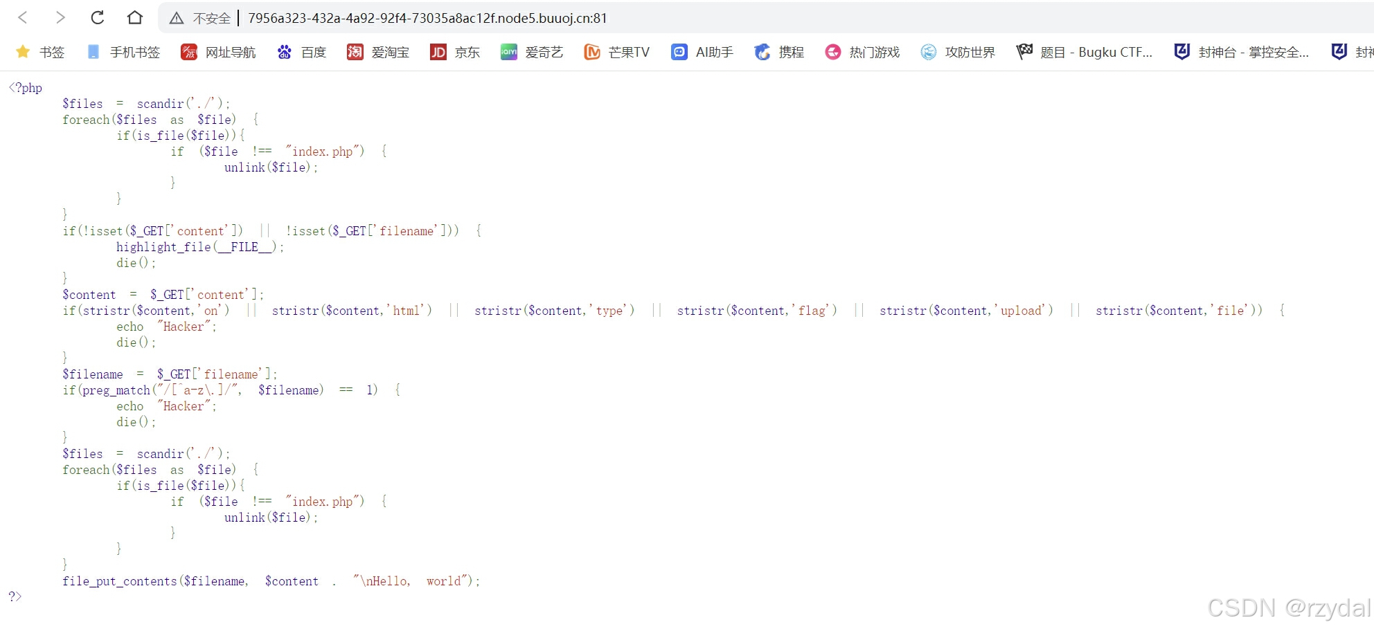
Task: Click the insecure site warning triangle icon
Action: [x=177, y=18]
